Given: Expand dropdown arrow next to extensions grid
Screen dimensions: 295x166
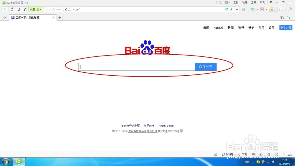Looking at the screenshot, I should point(248,9).
